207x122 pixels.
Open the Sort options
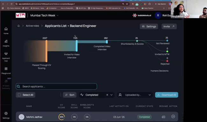click(70, 95)
